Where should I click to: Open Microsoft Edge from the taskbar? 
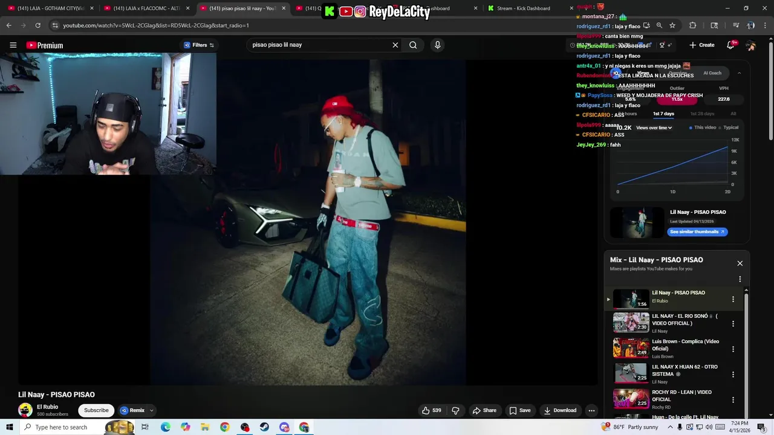(165, 427)
